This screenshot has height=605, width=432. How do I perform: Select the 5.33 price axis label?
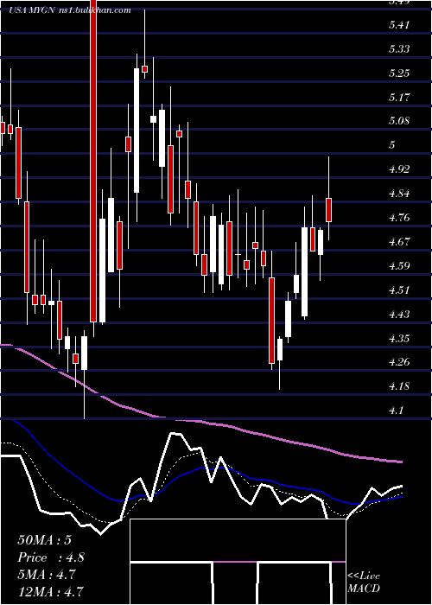click(399, 49)
